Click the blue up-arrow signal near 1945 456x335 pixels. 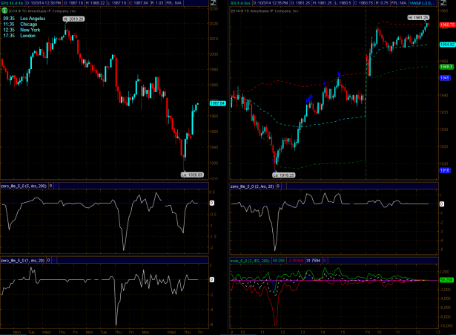pos(340,73)
